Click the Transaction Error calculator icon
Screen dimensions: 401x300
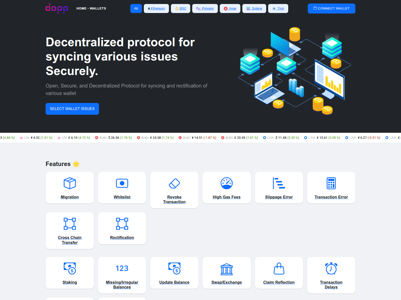(331, 183)
